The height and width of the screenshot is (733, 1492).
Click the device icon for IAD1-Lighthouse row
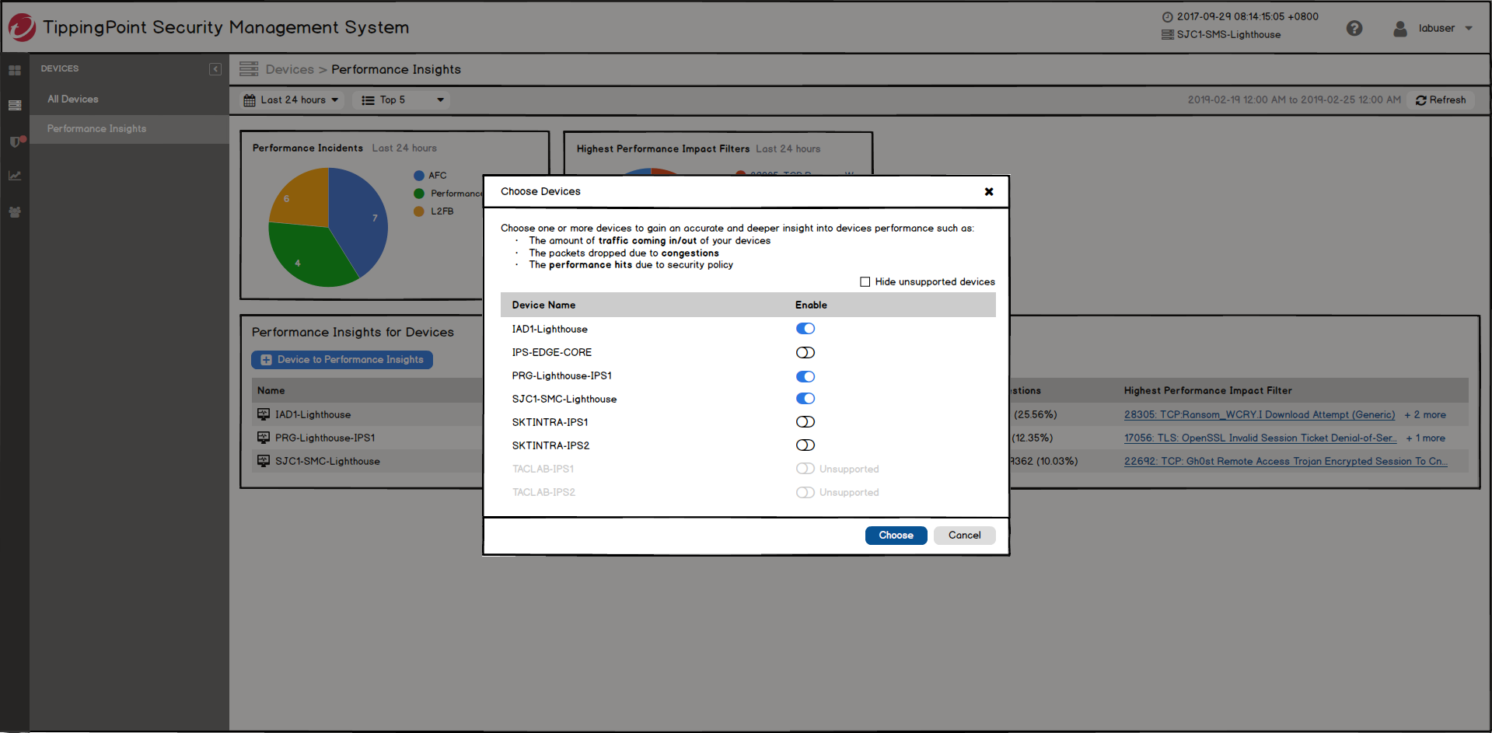264,414
